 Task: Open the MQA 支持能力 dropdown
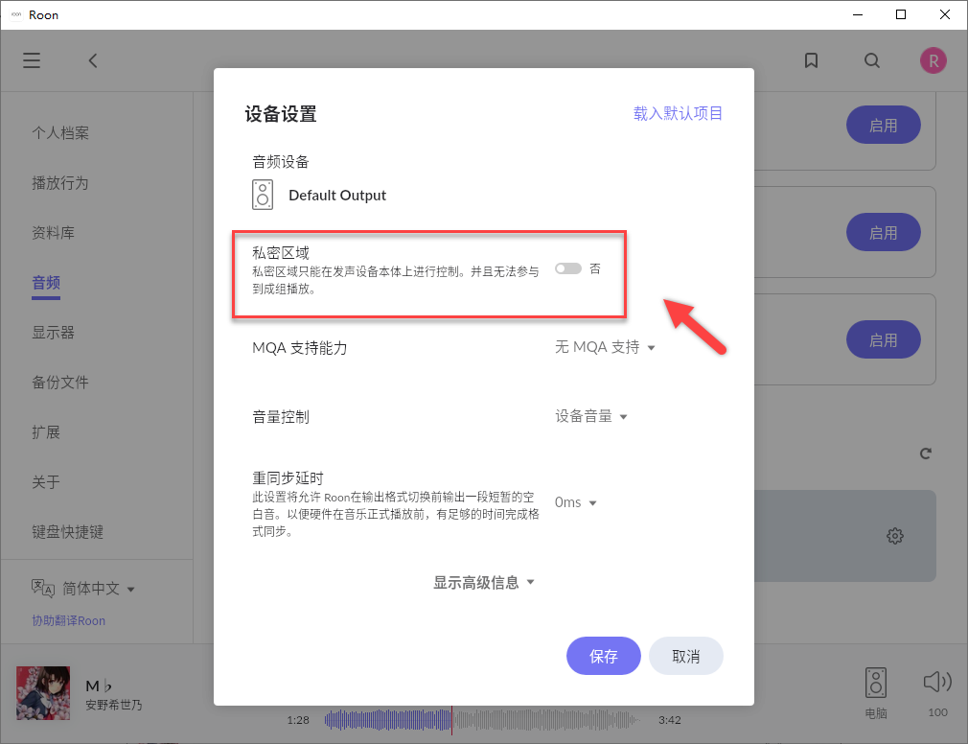coord(605,348)
